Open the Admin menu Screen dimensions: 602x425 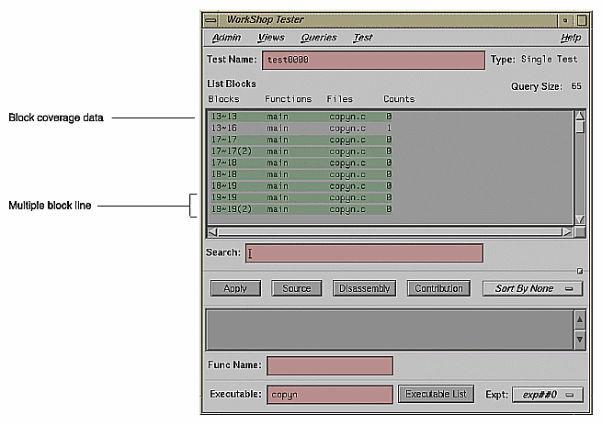[x=226, y=38]
